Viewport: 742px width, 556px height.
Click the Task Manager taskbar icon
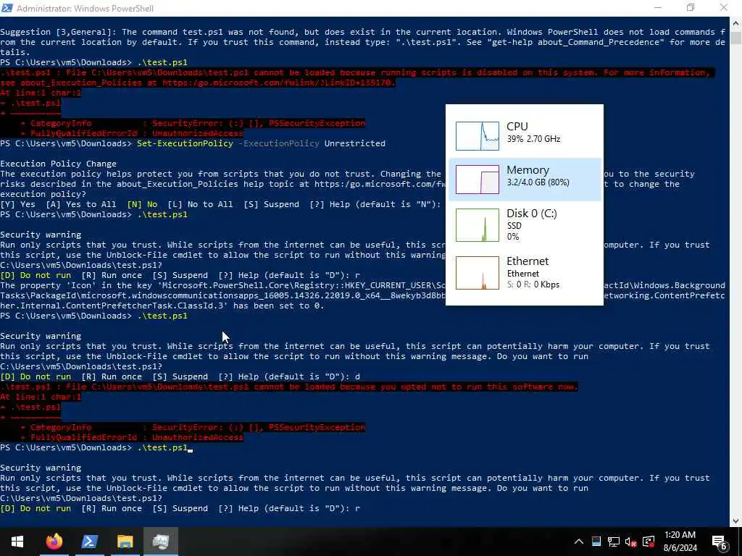161,542
